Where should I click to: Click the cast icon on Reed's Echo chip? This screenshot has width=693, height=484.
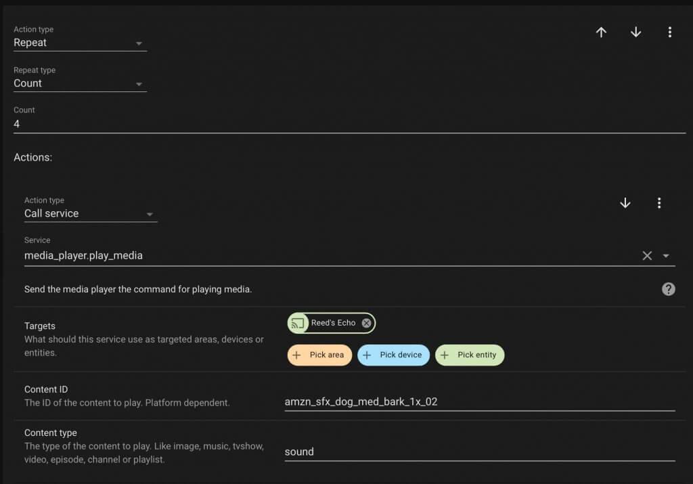298,323
